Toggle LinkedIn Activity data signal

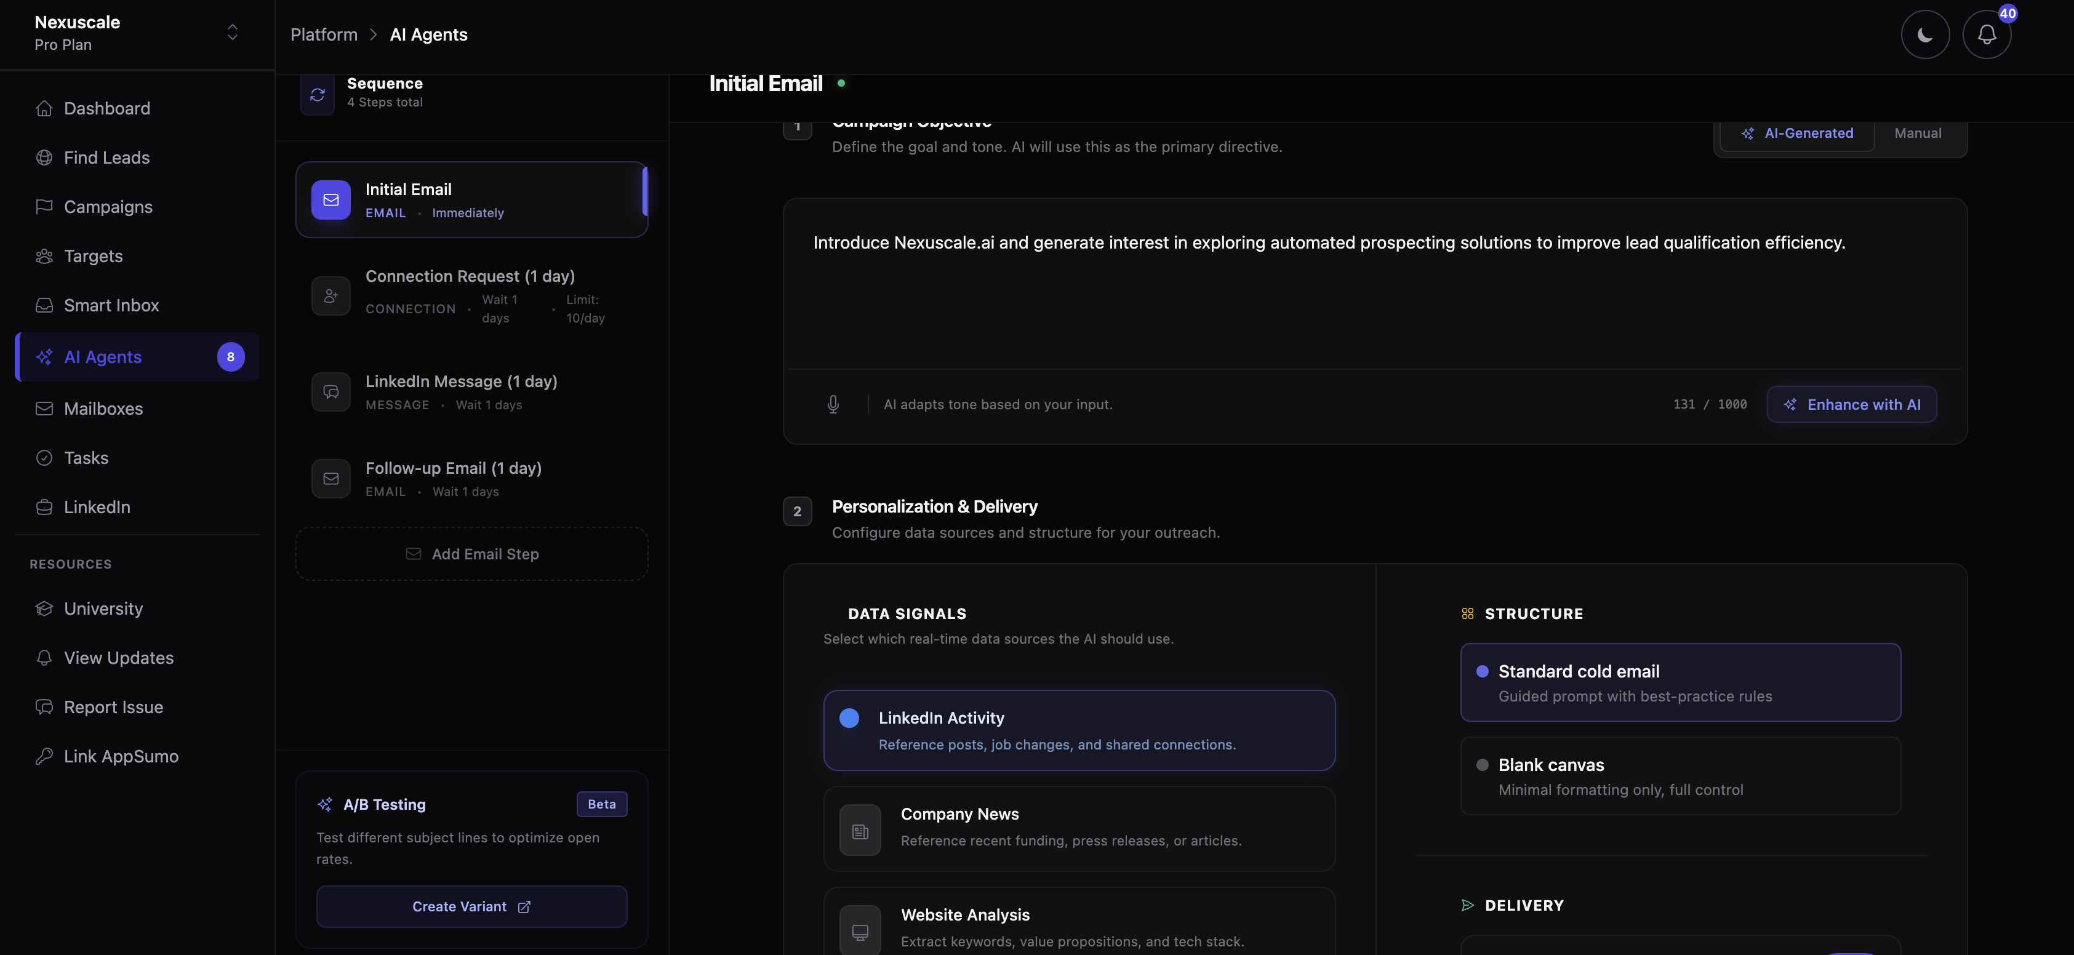(1079, 730)
